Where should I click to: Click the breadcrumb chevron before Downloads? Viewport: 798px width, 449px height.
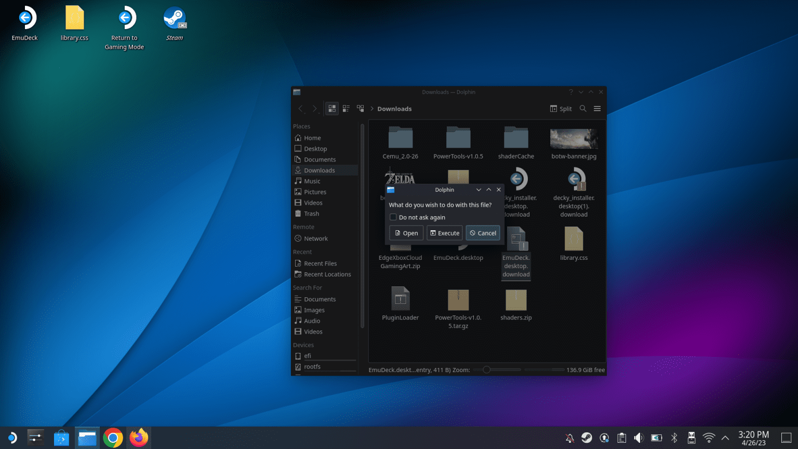[371, 109]
